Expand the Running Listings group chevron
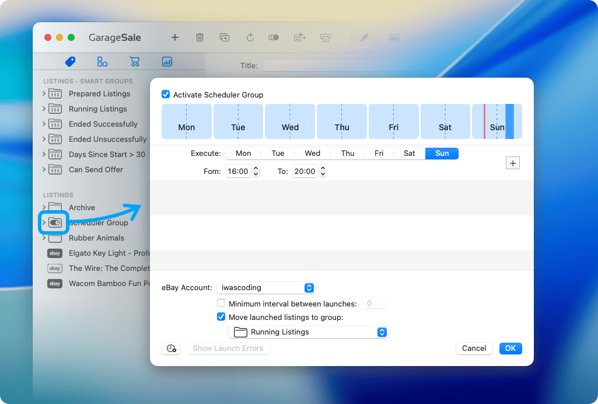This screenshot has height=404, width=598. click(x=44, y=109)
